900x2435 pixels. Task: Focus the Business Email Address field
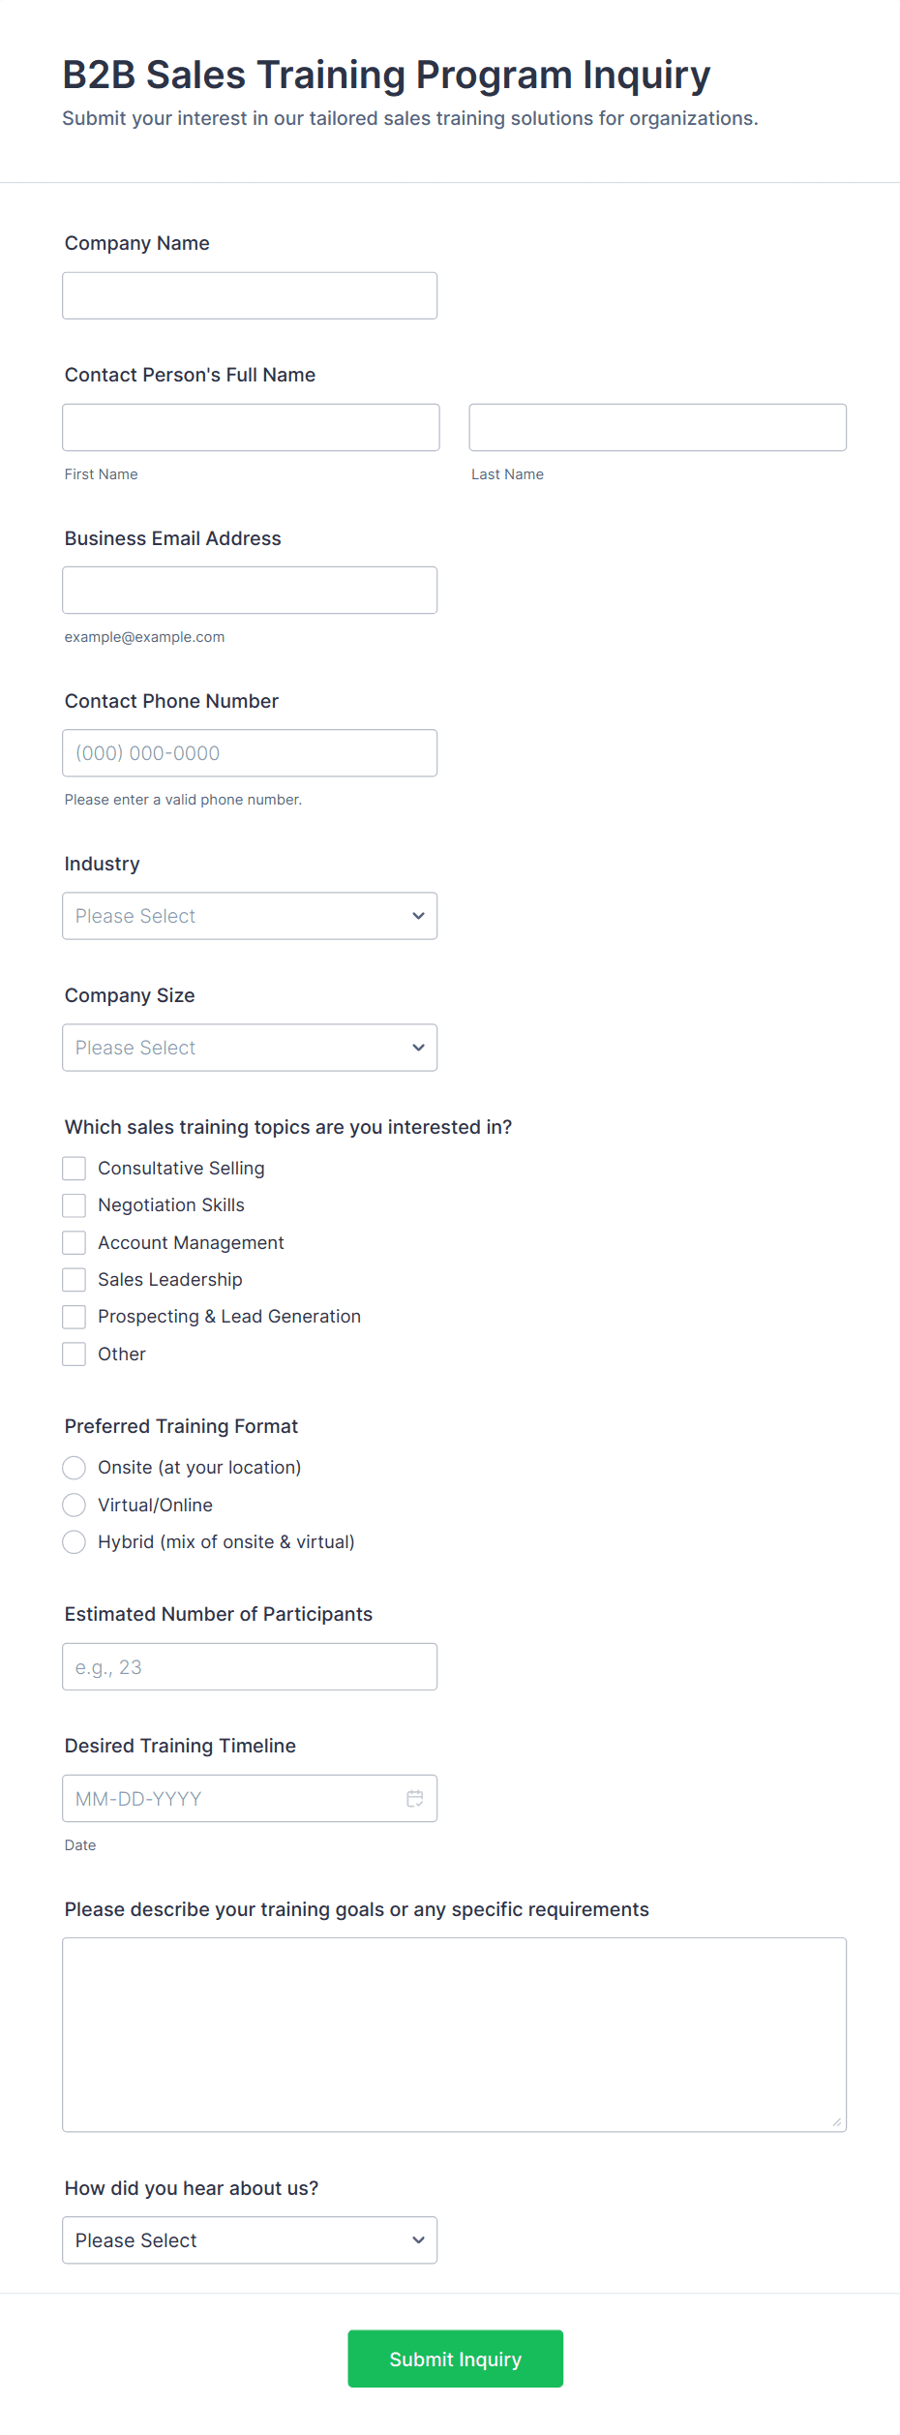click(x=250, y=590)
